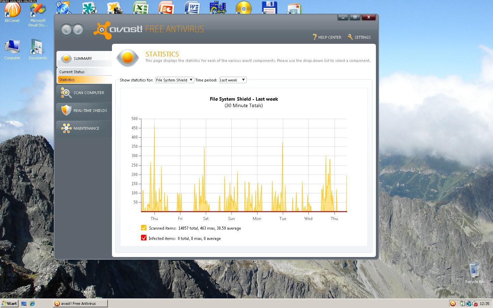Screen dimensions: 493x308
Task: Minimize the avast window
Action: click(x=343, y=17)
